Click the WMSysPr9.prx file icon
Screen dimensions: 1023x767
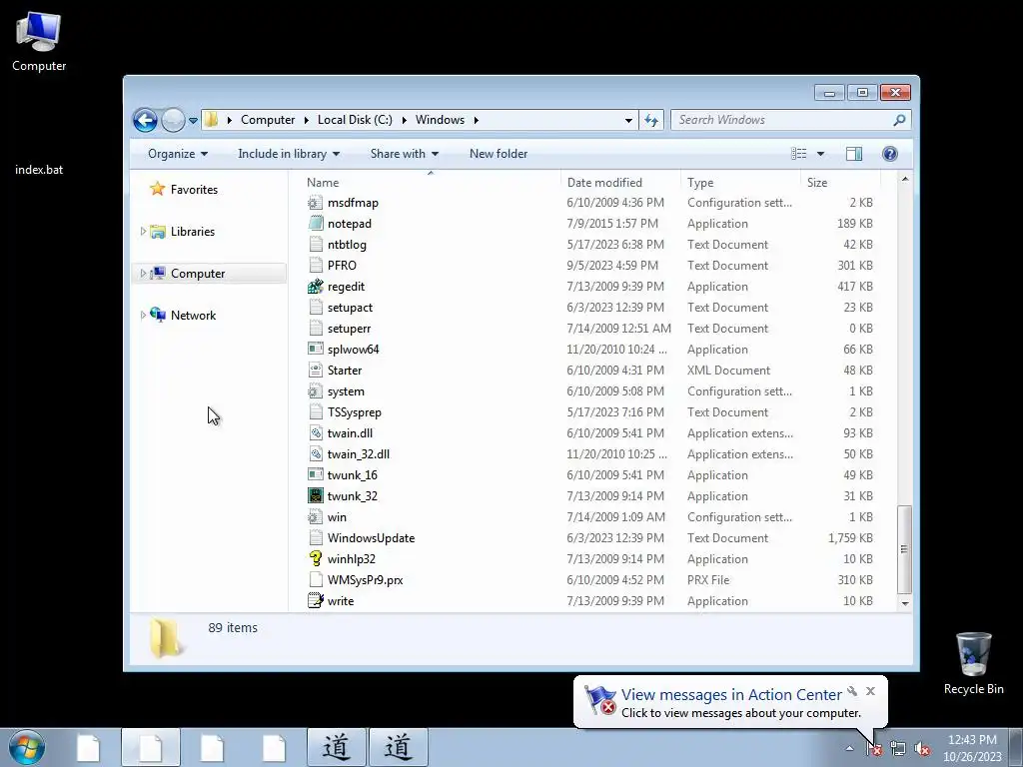click(315, 580)
